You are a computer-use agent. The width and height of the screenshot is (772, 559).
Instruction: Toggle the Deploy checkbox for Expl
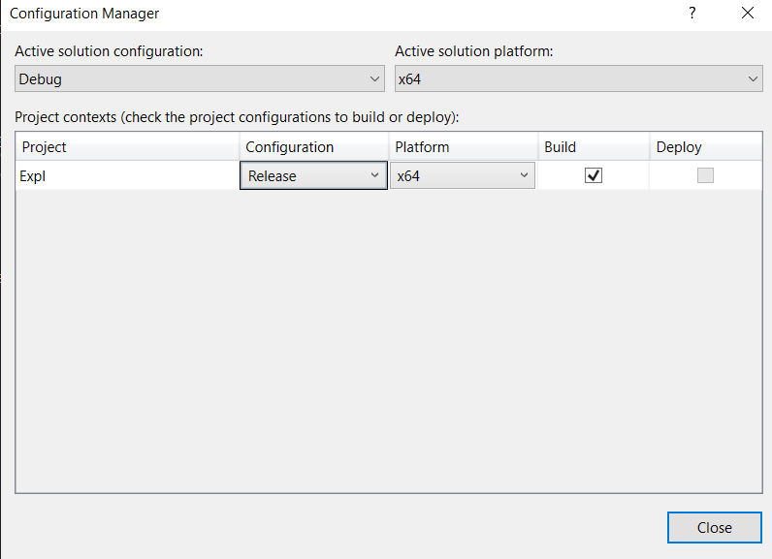705,175
